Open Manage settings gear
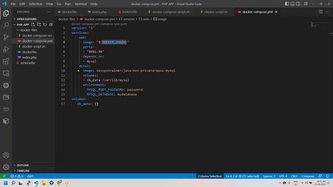The image size is (333, 187). coord(6,167)
